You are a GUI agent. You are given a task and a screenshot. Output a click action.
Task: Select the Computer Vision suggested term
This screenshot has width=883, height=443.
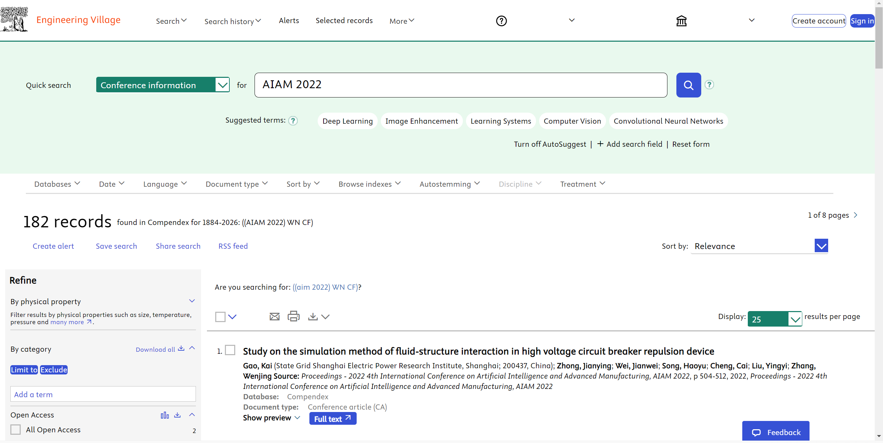(572, 121)
